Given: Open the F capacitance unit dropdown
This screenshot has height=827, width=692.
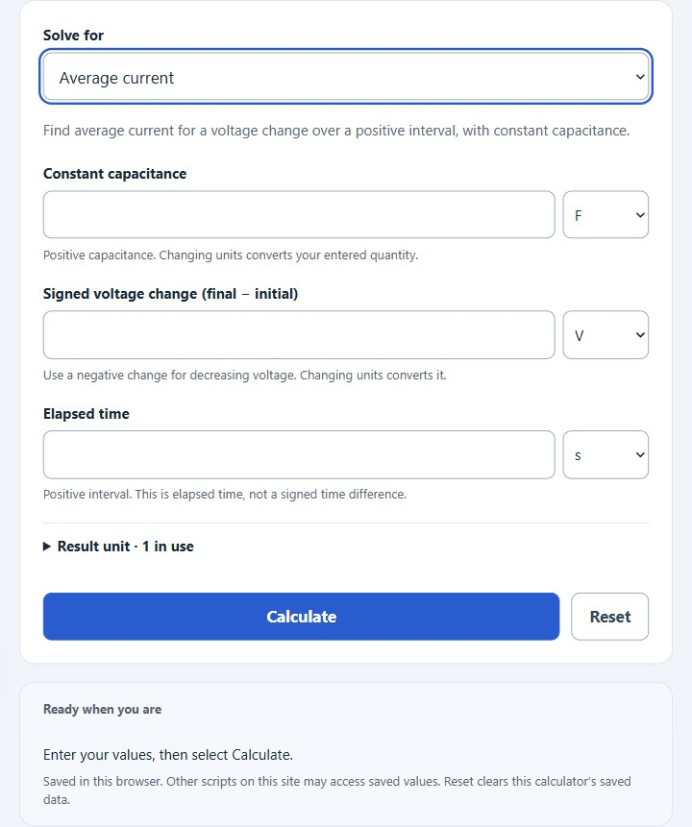Looking at the screenshot, I should (x=605, y=214).
